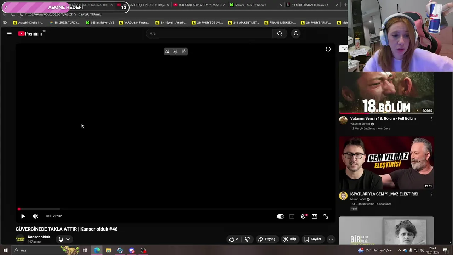Open 823 kişi izliyorLIVE bookmark
Viewport: 453px width, 255px height.
tap(100, 23)
